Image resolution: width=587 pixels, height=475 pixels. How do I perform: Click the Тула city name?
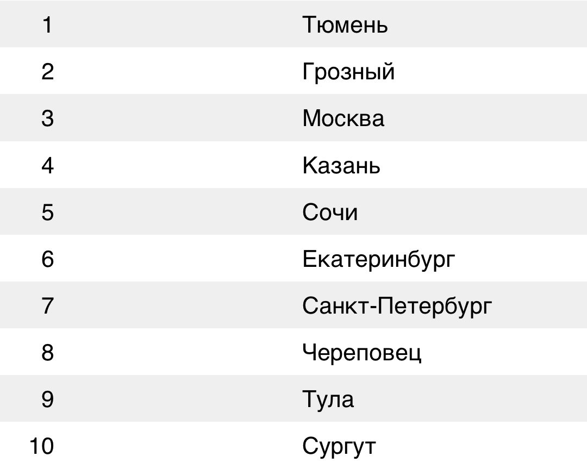(x=328, y=399)
